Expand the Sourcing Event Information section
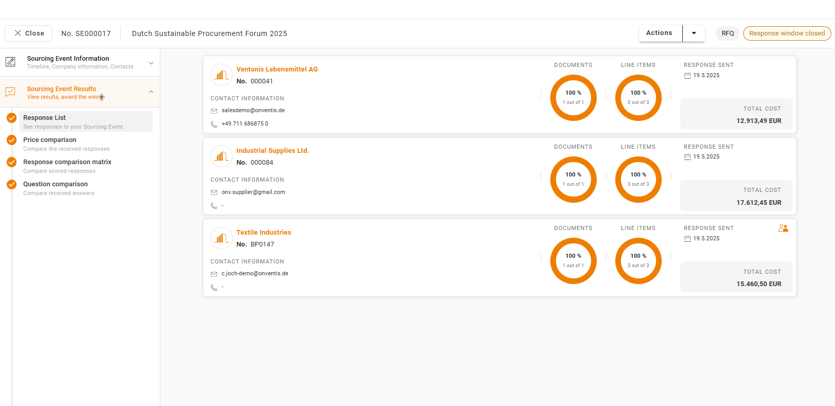Screen dimensions: 835x406 151,63
